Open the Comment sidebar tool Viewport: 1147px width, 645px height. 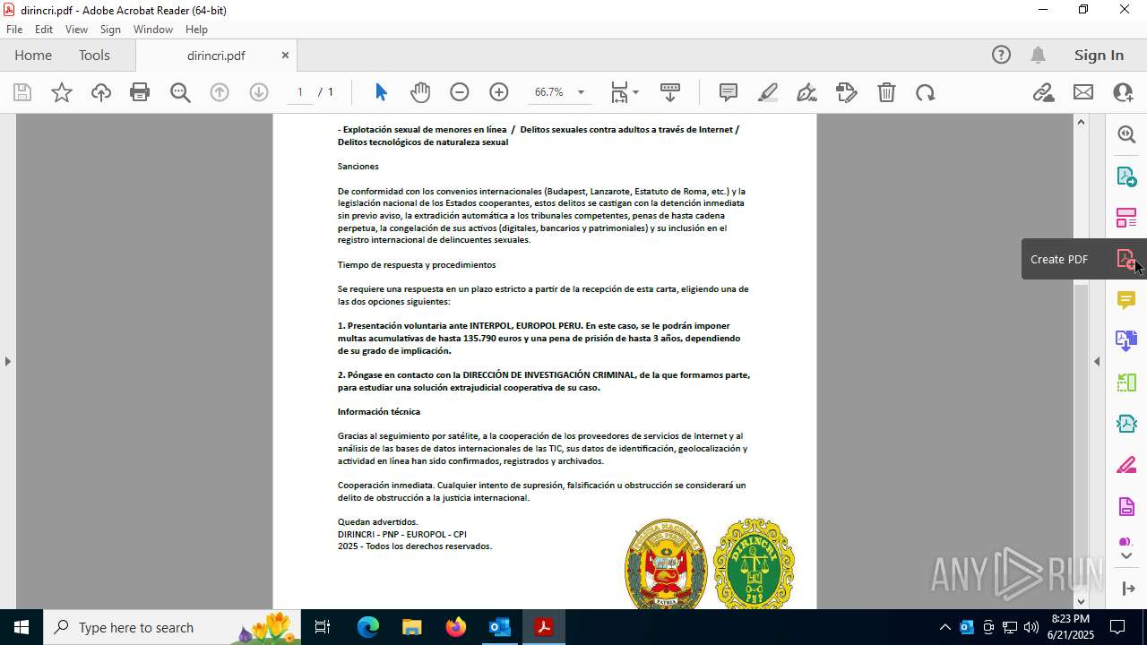pos(1126,300)
